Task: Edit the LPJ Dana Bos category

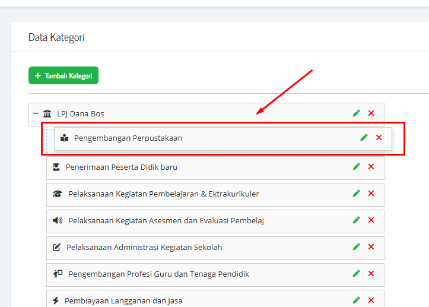Action: point(357,113)
